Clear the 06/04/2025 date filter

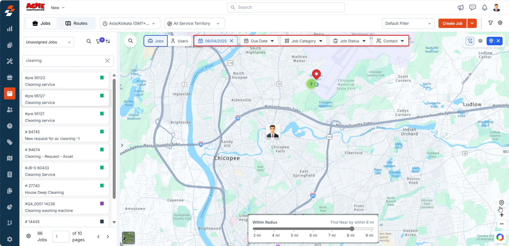point(232,41)
